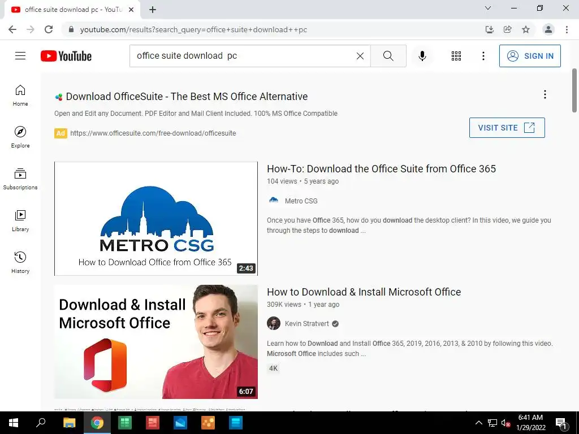579x434 pixels.
Task: Open the Kevin Stratvert channel name
Action: pos(306,324)
